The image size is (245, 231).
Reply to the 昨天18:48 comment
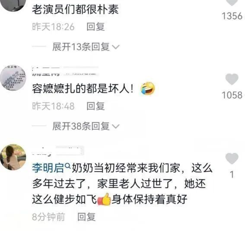tap(95, 106)
